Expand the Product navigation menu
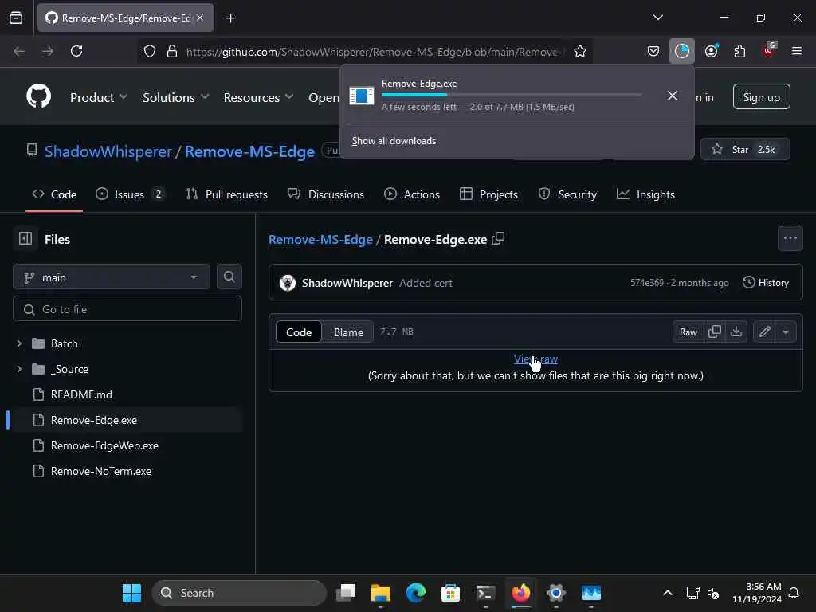816x612 pixels. 98,97
